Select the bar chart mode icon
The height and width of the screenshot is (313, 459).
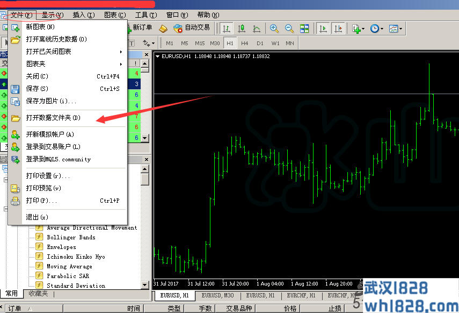pos(227,28)
